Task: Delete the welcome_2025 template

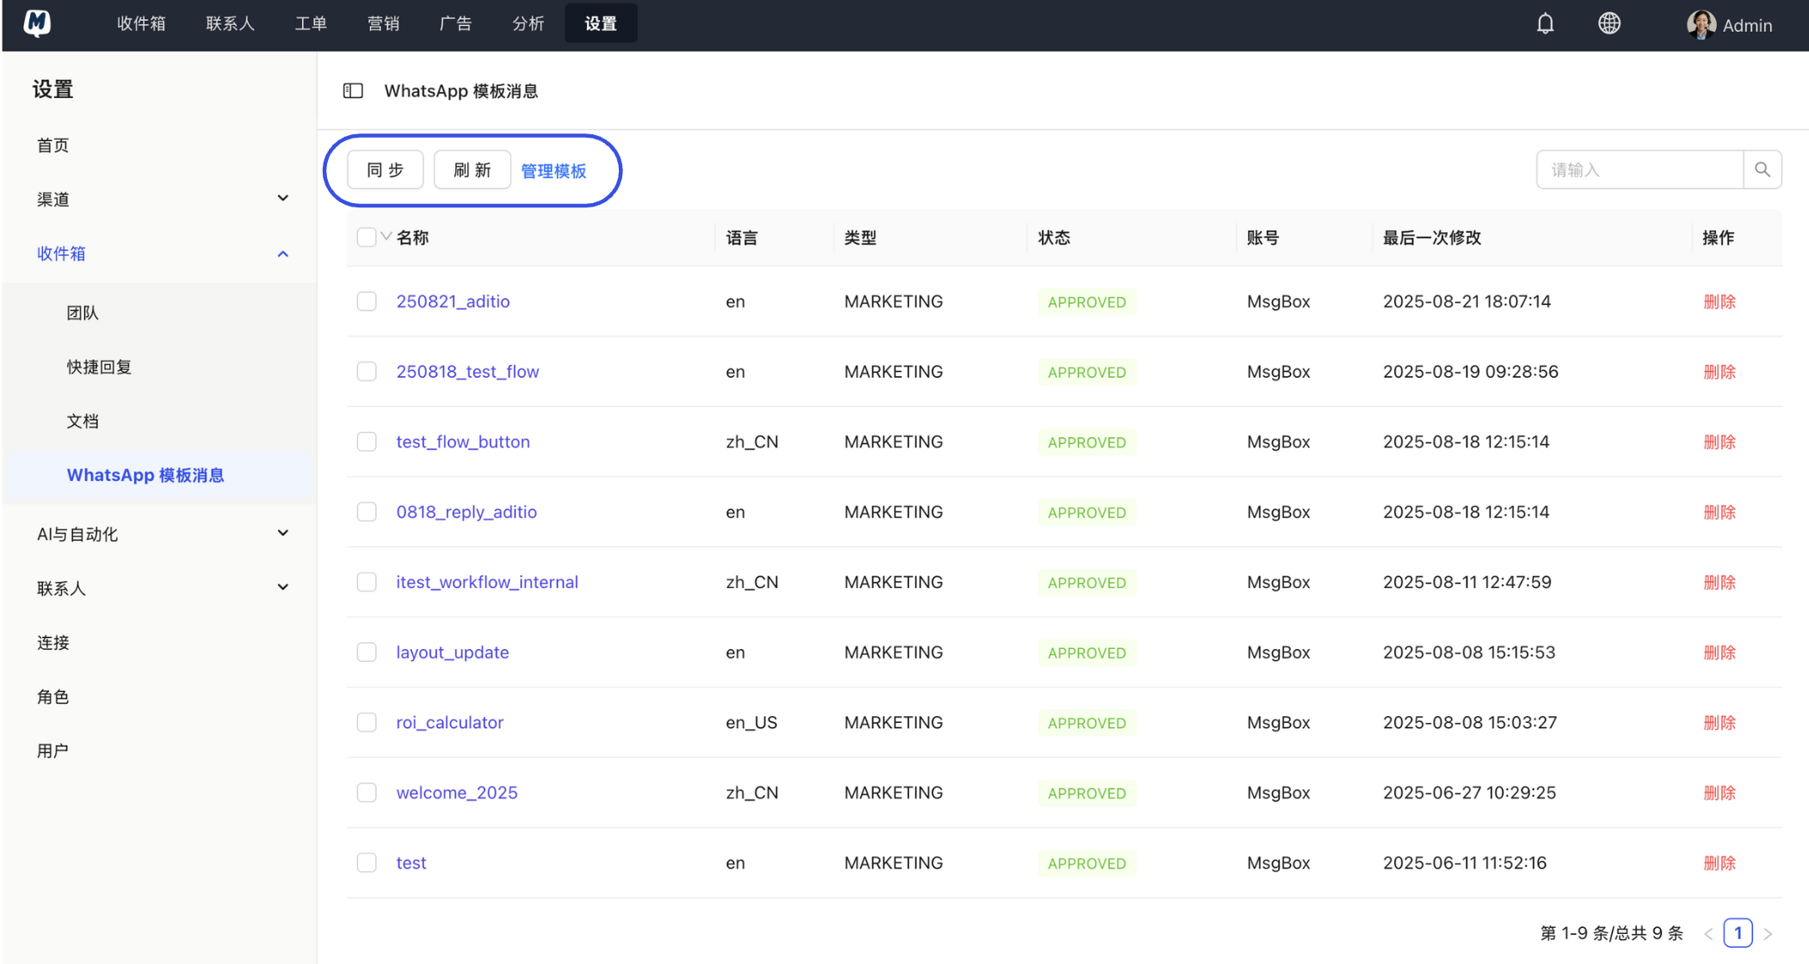Action: pos(1719,793)
